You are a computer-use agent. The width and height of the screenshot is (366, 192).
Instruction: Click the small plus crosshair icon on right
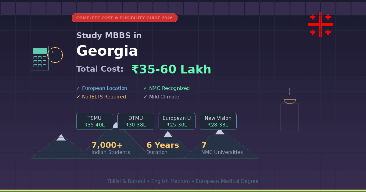point(289,91)
